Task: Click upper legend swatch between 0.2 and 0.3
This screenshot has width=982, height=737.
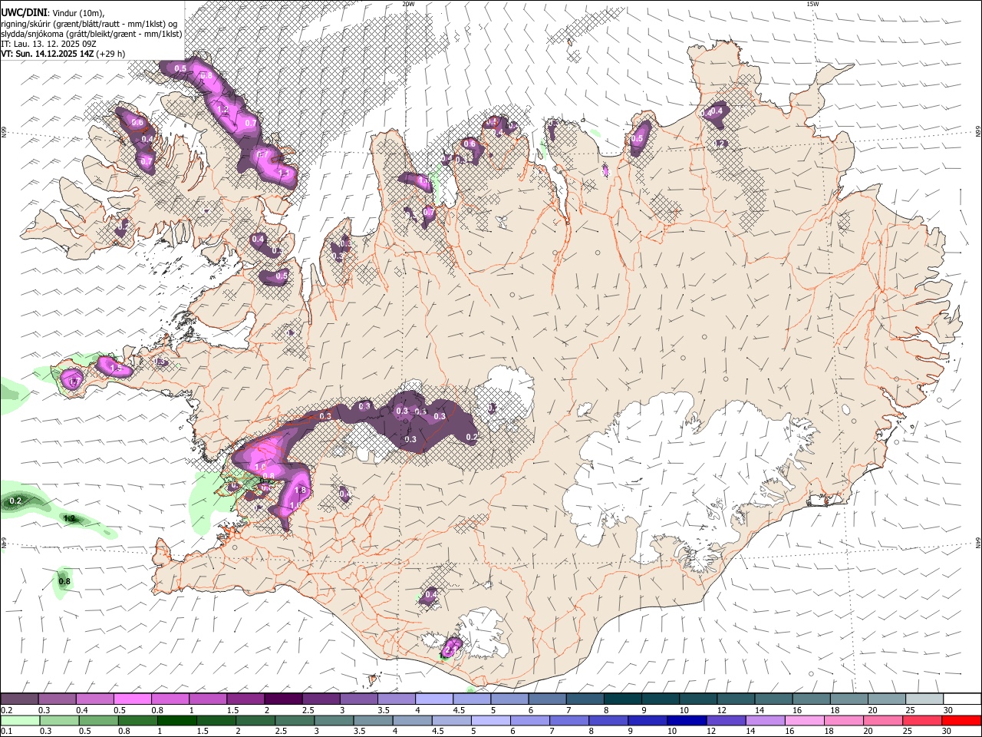Action: (20, 699)
